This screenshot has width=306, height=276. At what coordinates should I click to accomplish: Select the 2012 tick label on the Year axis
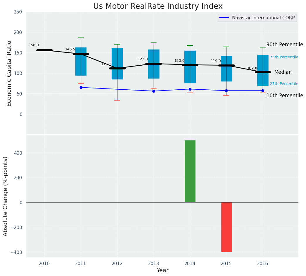point(117,263)
